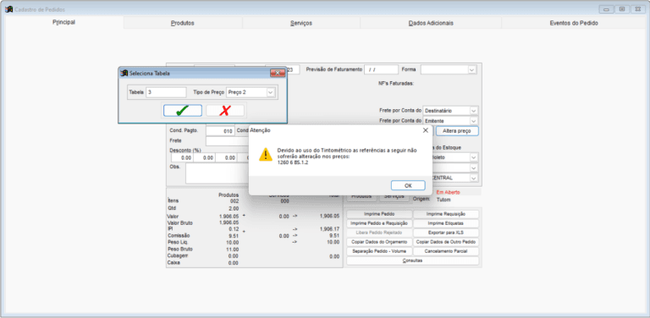This screenshot has width=650, height=318.
Task: Confirm table selection with green checkmark
Action: [x=183, y=111]
